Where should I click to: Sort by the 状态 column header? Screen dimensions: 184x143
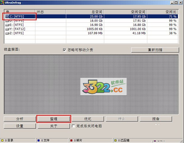tap(50, 12)
